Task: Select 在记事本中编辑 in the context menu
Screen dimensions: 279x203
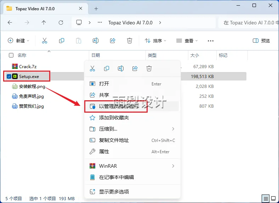Action: coord(132,177)
